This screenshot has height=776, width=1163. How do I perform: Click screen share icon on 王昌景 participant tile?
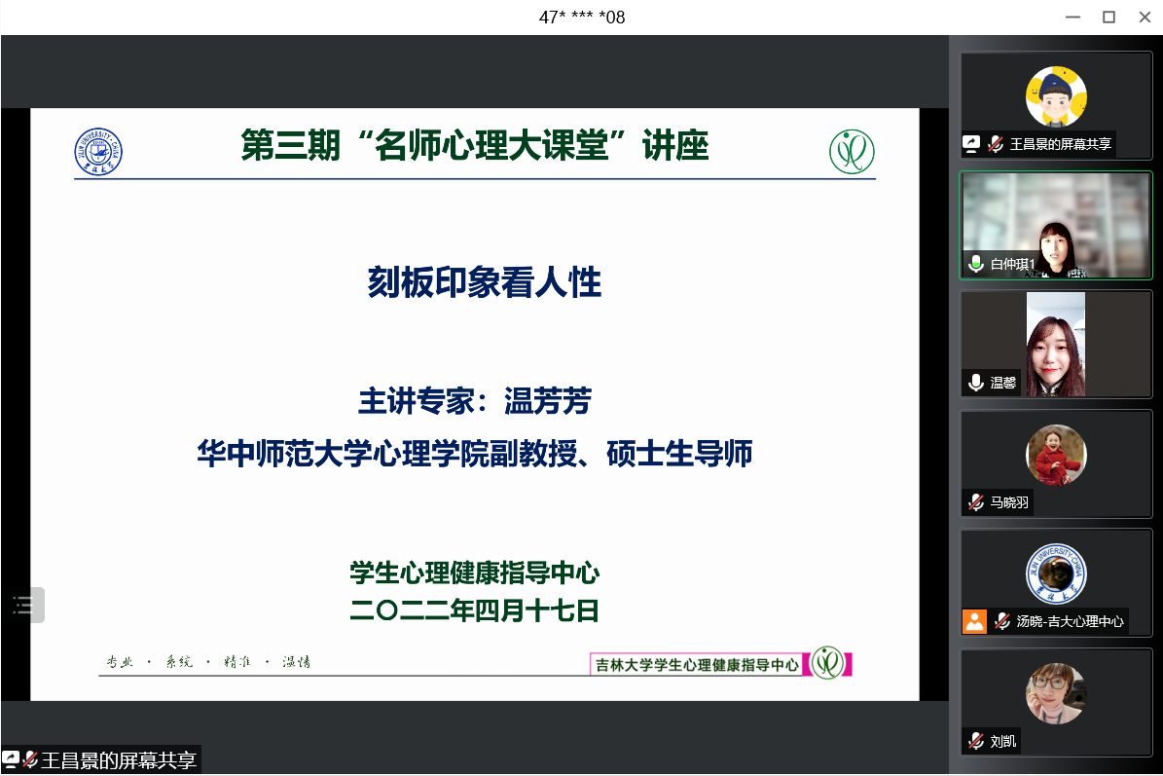click(972, 144)
